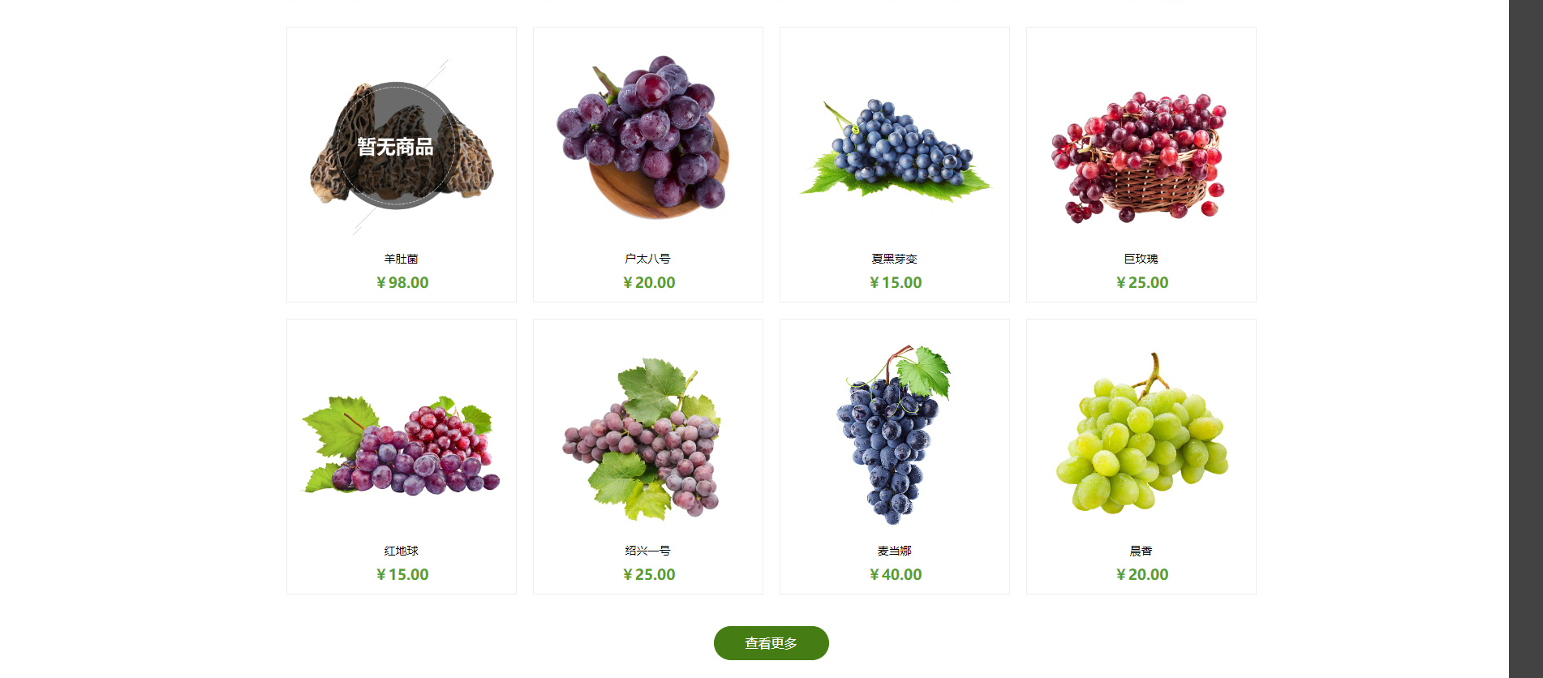Open the 羊肚菌 product title link
Viewport: 1543px width, 678px height.
402,259
